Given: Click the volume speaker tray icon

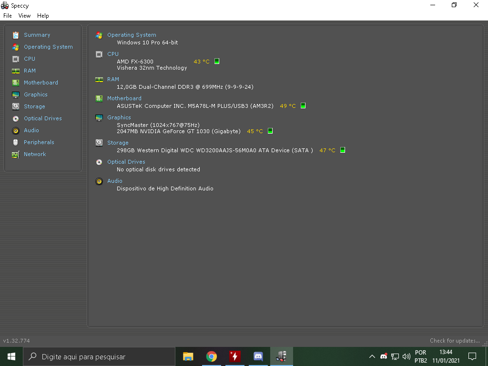Looking at the screenshot, I should click(x=406, y=356).
